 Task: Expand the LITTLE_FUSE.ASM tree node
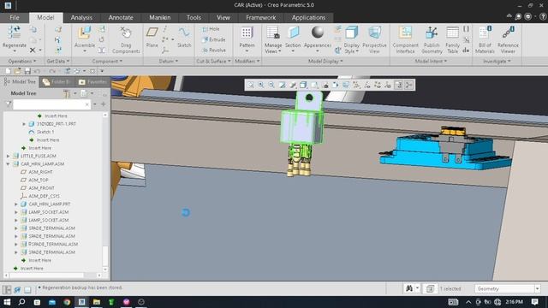[8, 156]
